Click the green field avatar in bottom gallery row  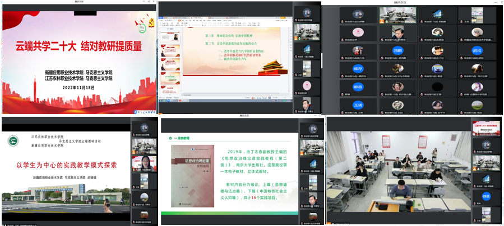pos(477,105)
